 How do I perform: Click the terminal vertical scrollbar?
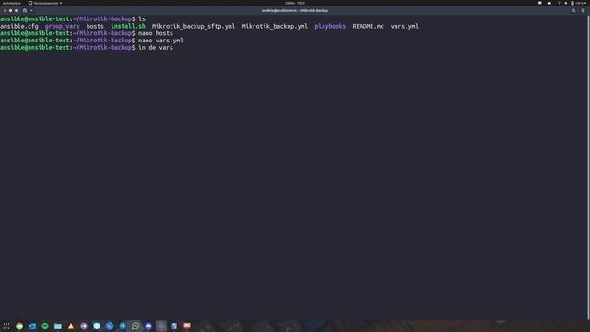[588, 167]
